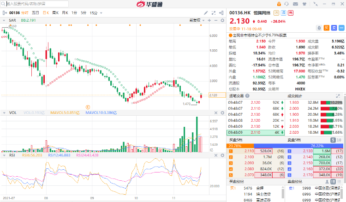
Task: Switch broker queue to list view icon
Action: (333, 182)
